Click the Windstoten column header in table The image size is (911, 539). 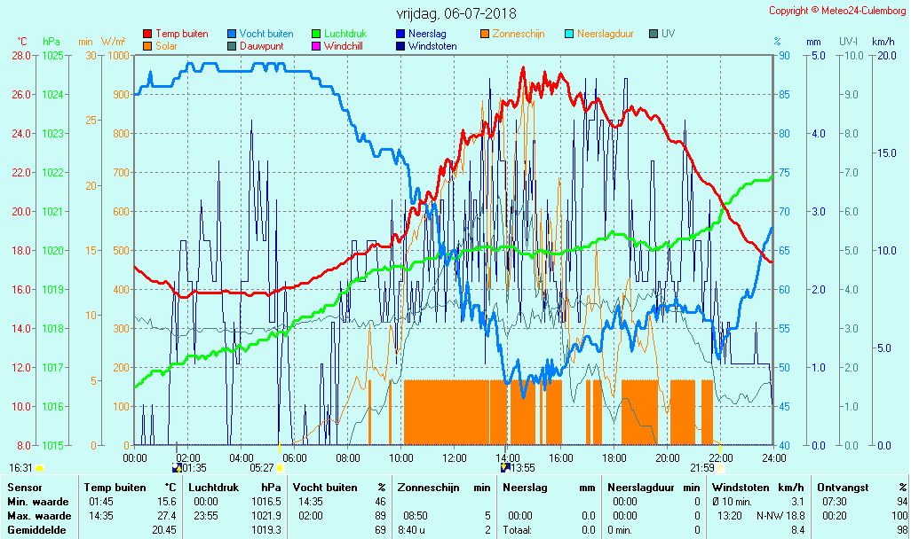(740, 488)
